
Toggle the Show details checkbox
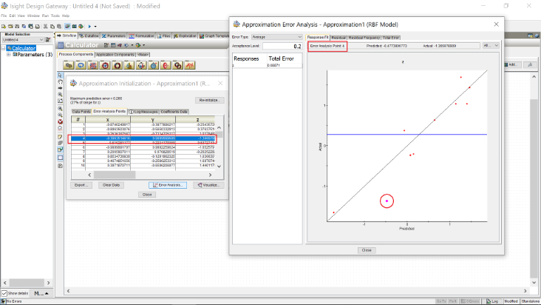click(4, 294)
